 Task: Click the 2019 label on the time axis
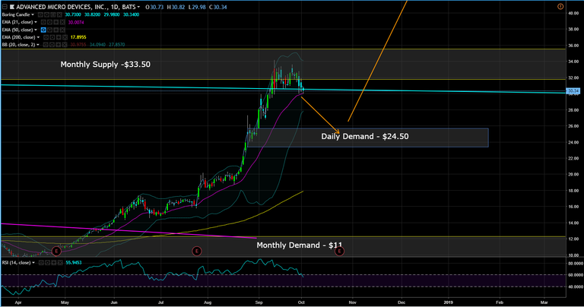[449, 302]
